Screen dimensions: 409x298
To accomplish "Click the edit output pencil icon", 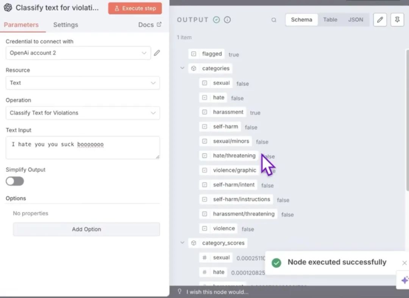I will pos(380,20).
